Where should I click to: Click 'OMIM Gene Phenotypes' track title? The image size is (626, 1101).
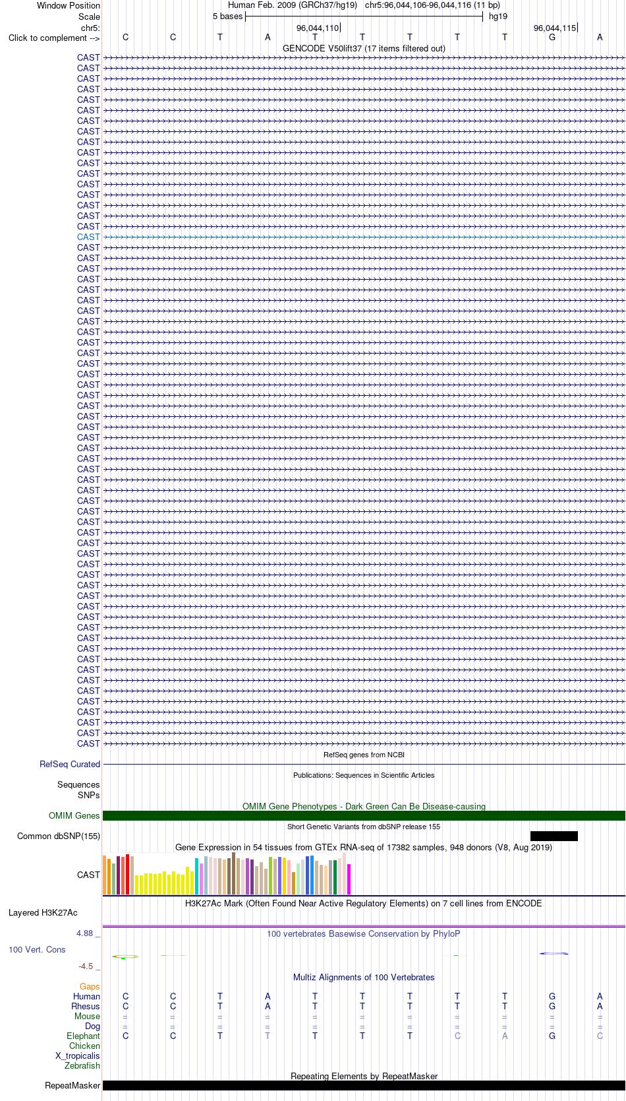(x=364, y=806)
